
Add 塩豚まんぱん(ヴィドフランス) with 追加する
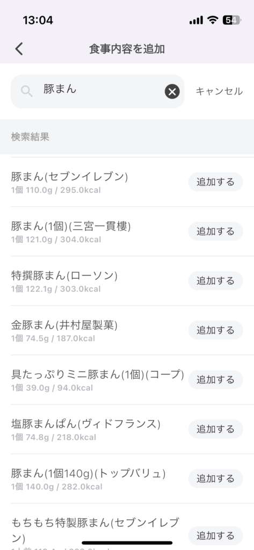pos(216,429)
